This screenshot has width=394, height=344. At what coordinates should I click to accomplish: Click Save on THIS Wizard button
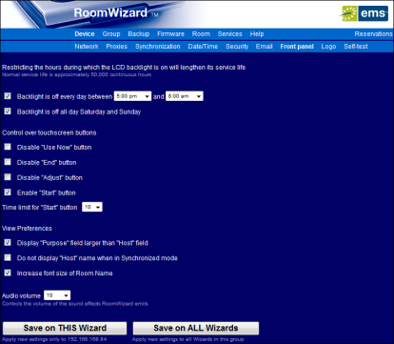tap(65, 328)
